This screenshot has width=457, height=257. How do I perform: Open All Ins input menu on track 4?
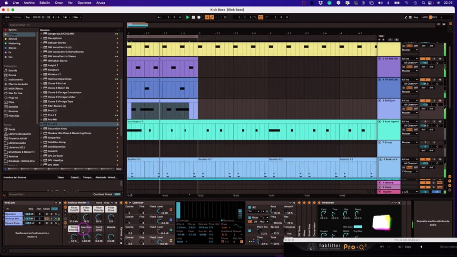[410, 79]
